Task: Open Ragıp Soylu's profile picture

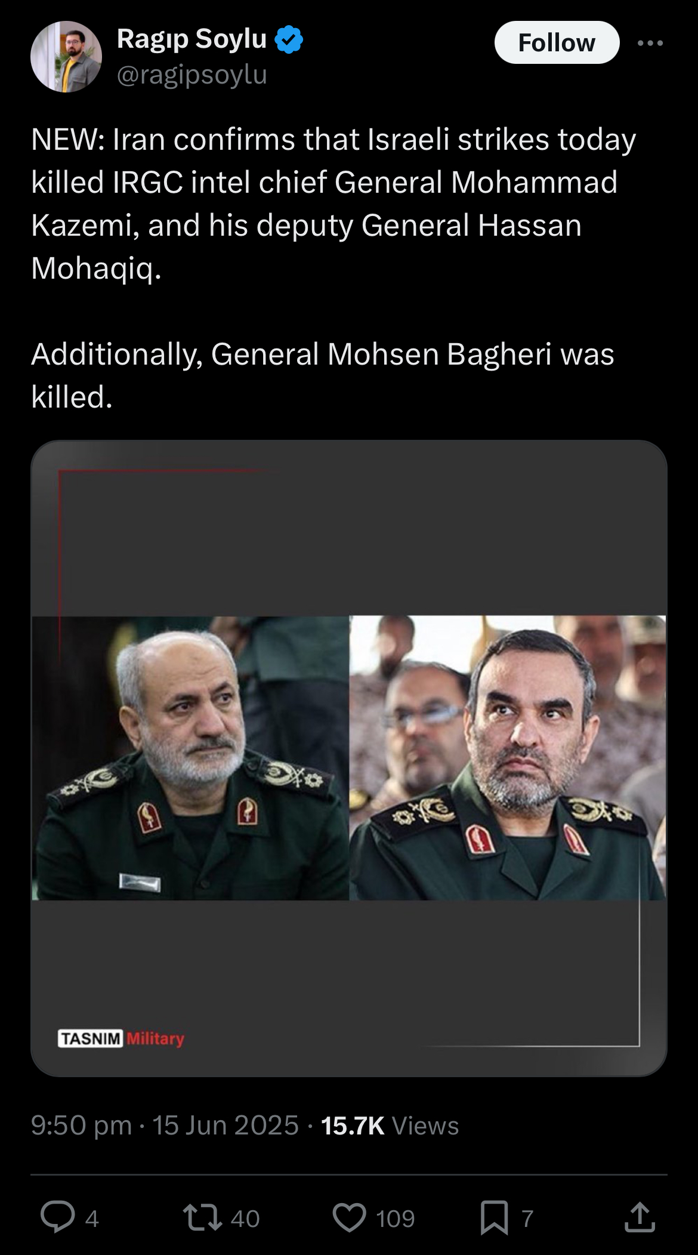Action: (x=66, y=57)
